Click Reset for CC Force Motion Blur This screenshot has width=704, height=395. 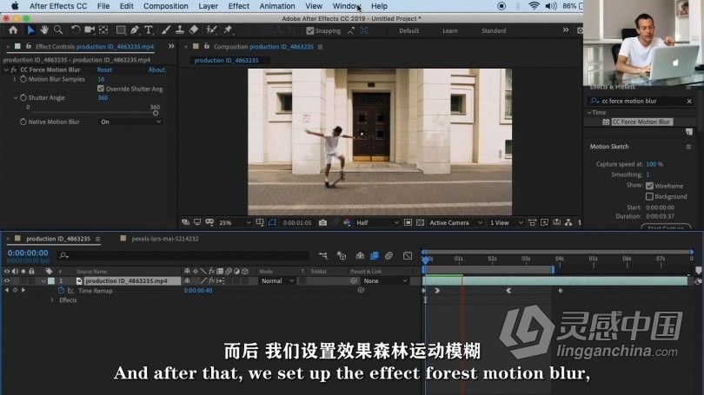tap(104, 69)
